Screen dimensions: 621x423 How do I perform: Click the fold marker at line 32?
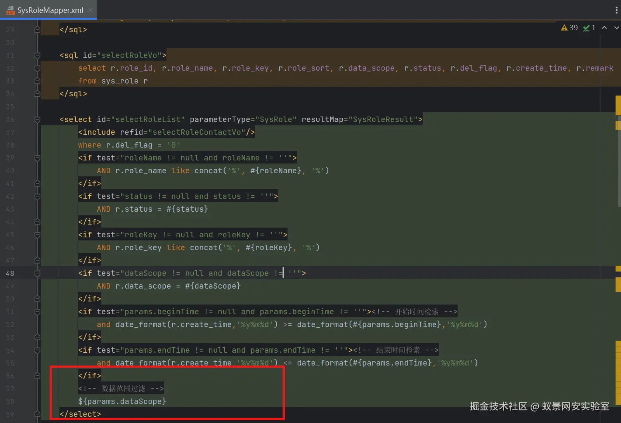[x=37, y=68]
